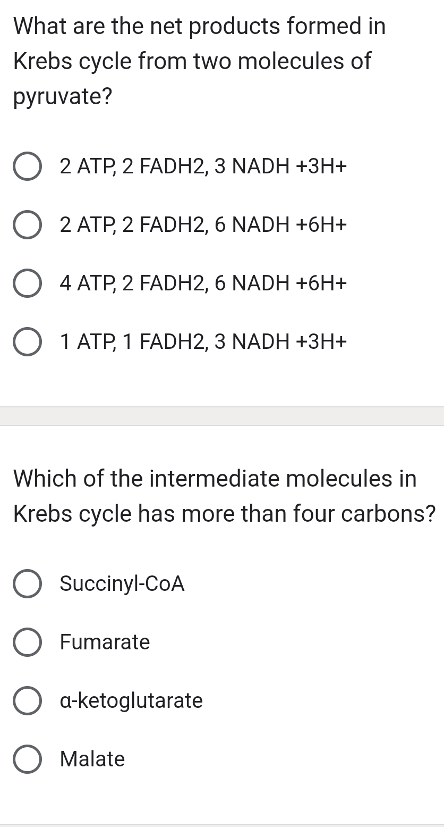Image resolution: width=444 pixels, height=827 pixels.
Task: Click the answer text "Fumarate"
Action: (x=104, y=642)
